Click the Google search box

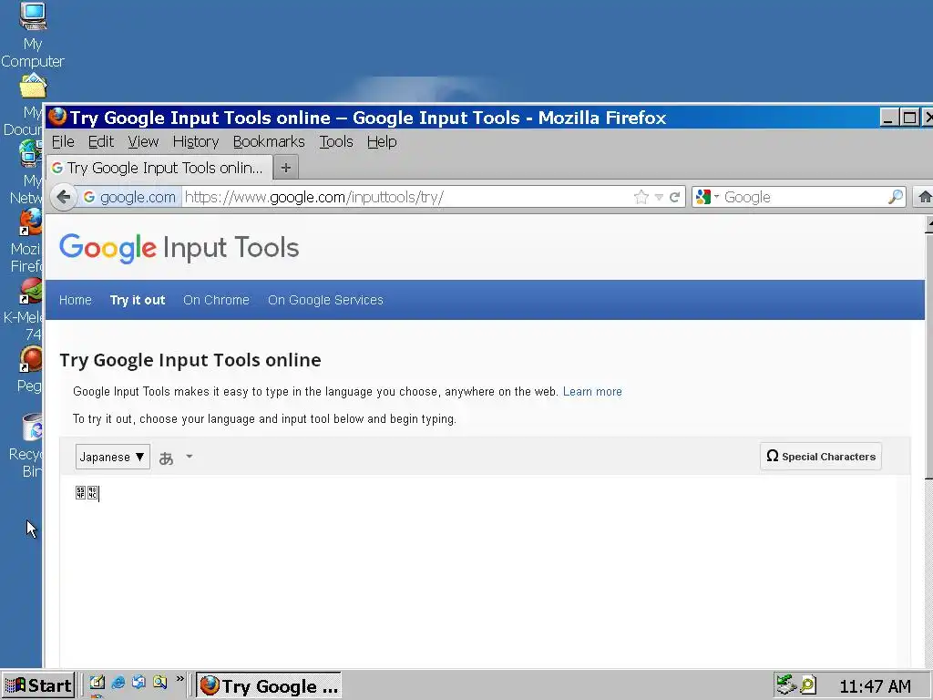tap(804, 197)
